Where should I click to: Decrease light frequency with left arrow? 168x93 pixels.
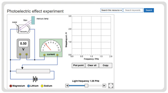tap(67, 86)
